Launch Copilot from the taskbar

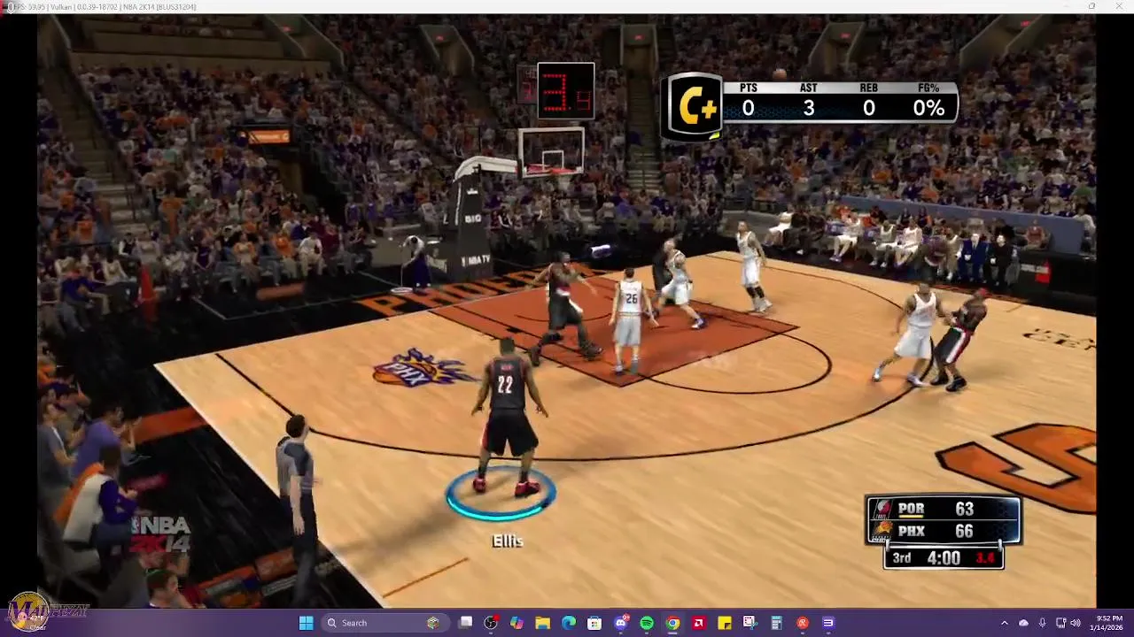tap(517, 623)
